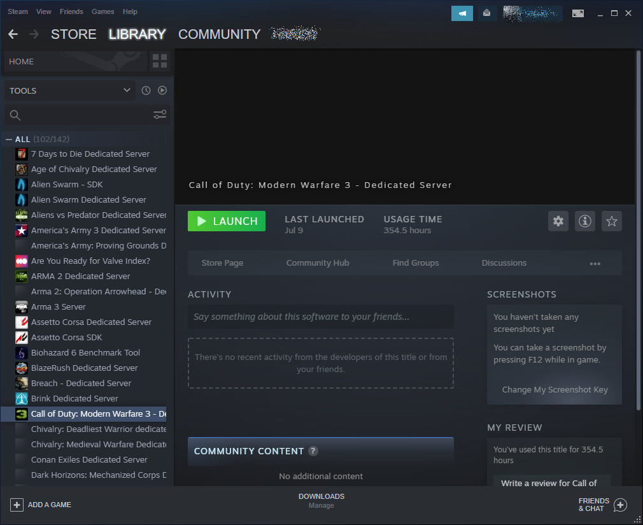643x525 pixels.
Task: Select Assetto Corsa SDK in list
Action: coord(66,338)
